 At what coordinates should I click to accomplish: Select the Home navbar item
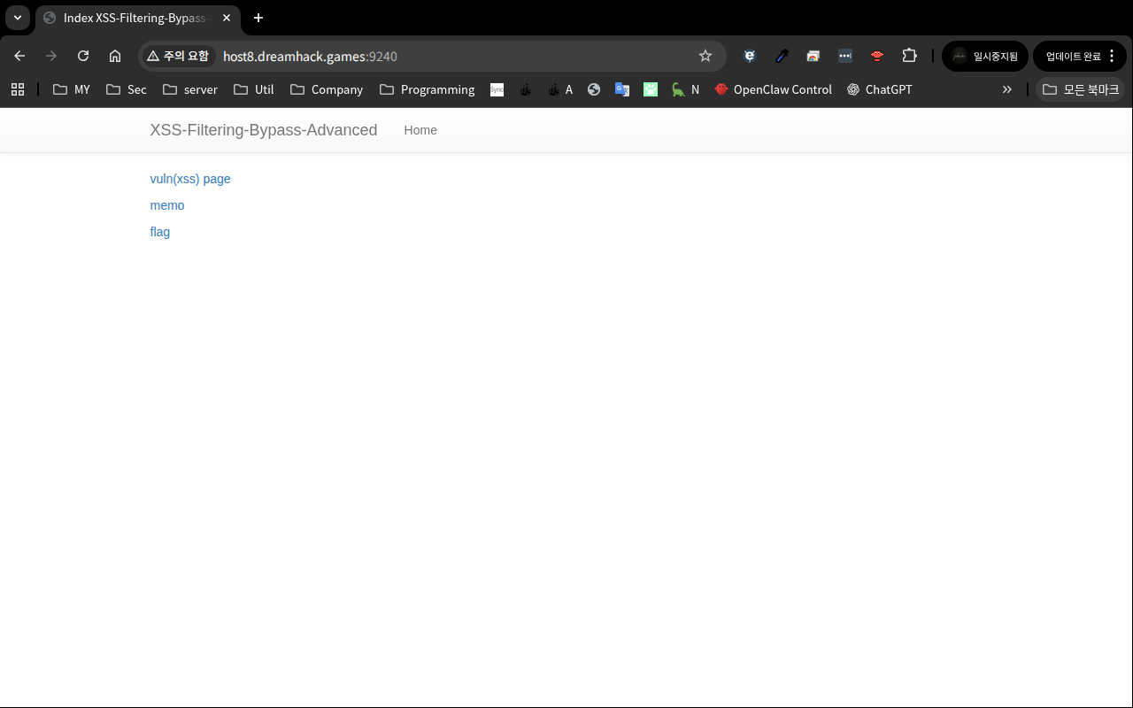[x=420, y=130]
